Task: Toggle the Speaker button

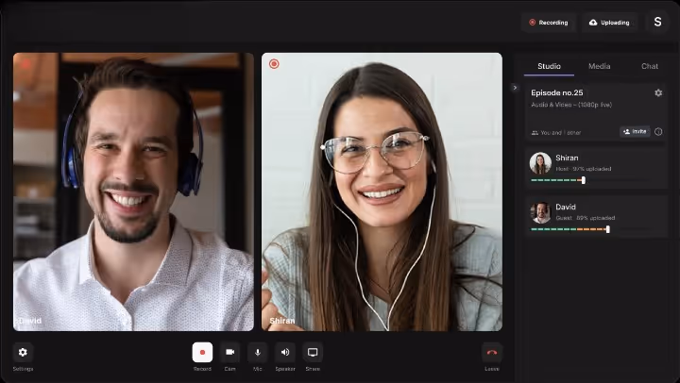Action: pyautogui.click(x=285, y=352)
